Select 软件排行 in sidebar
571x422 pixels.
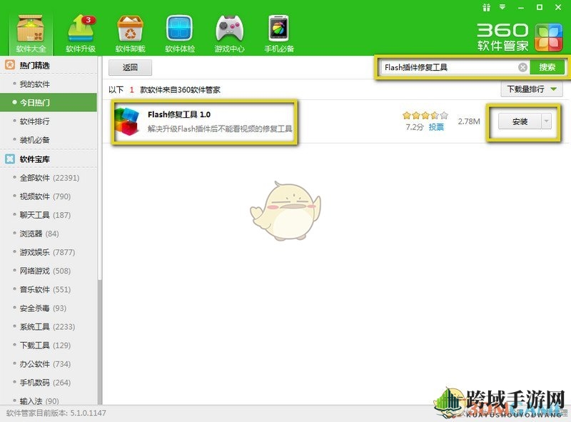(x=49, y=121)
